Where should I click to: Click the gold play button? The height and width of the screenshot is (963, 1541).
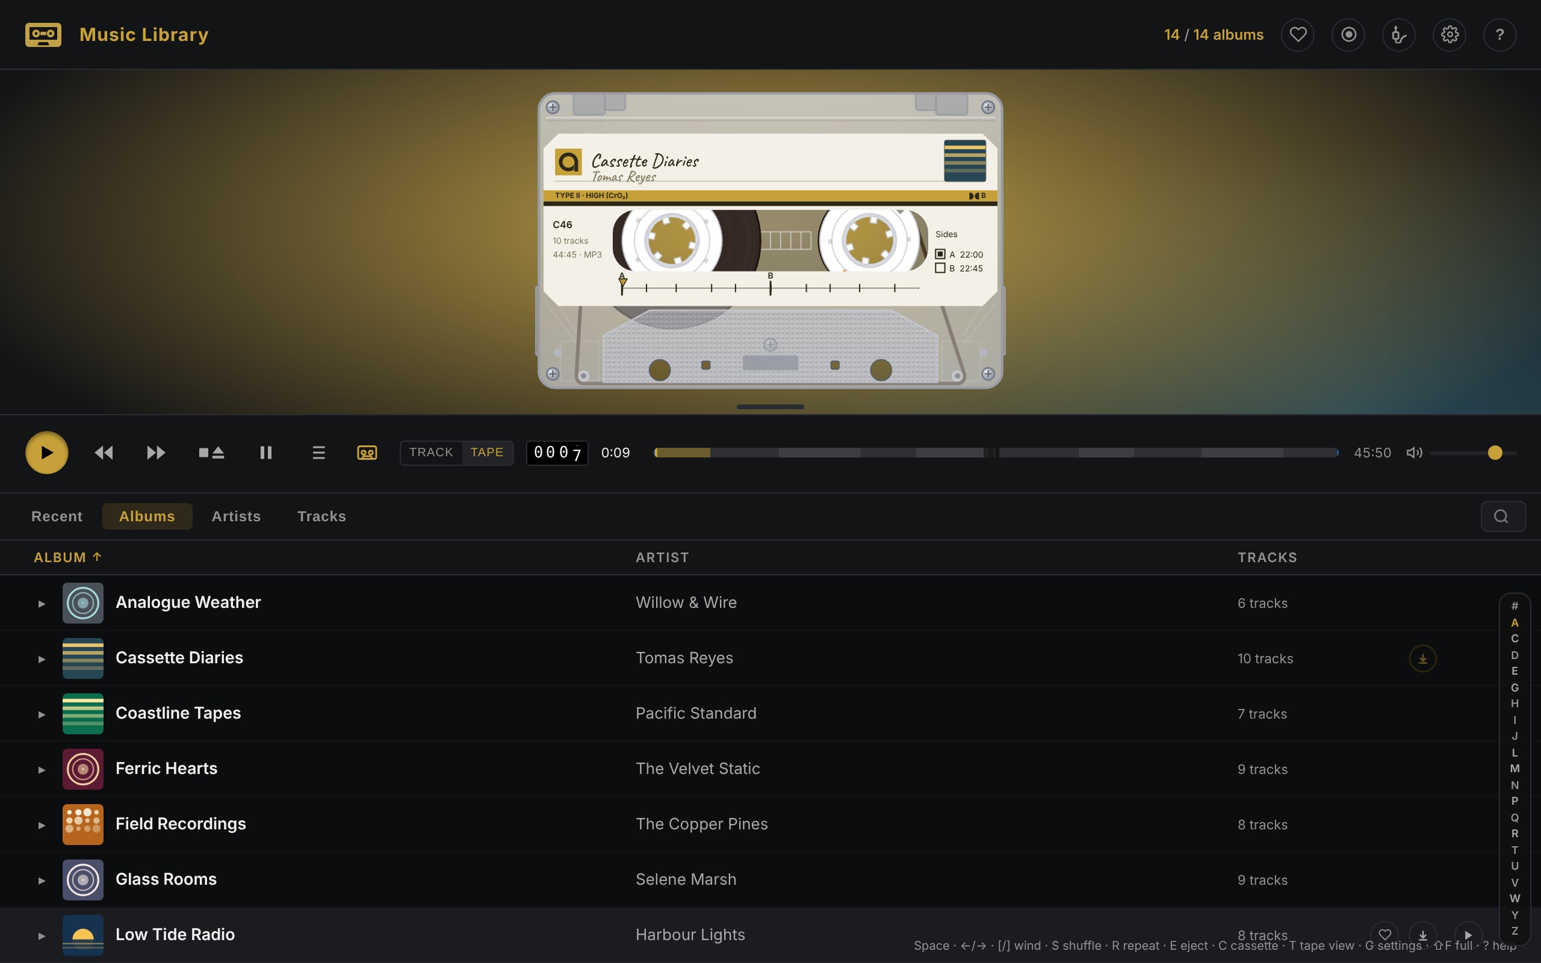[46, 452]
